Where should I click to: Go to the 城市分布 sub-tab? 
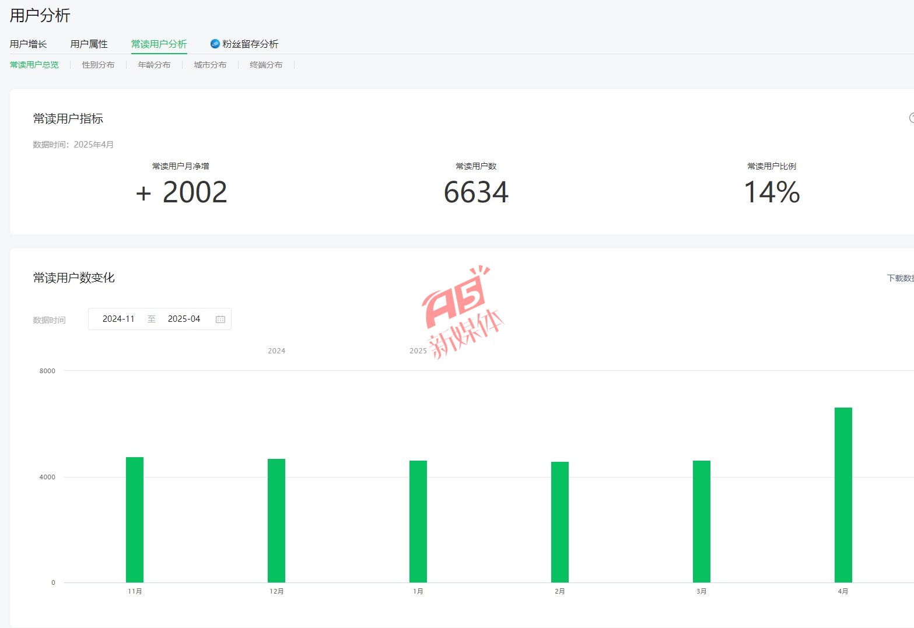[x=210, y=65]
